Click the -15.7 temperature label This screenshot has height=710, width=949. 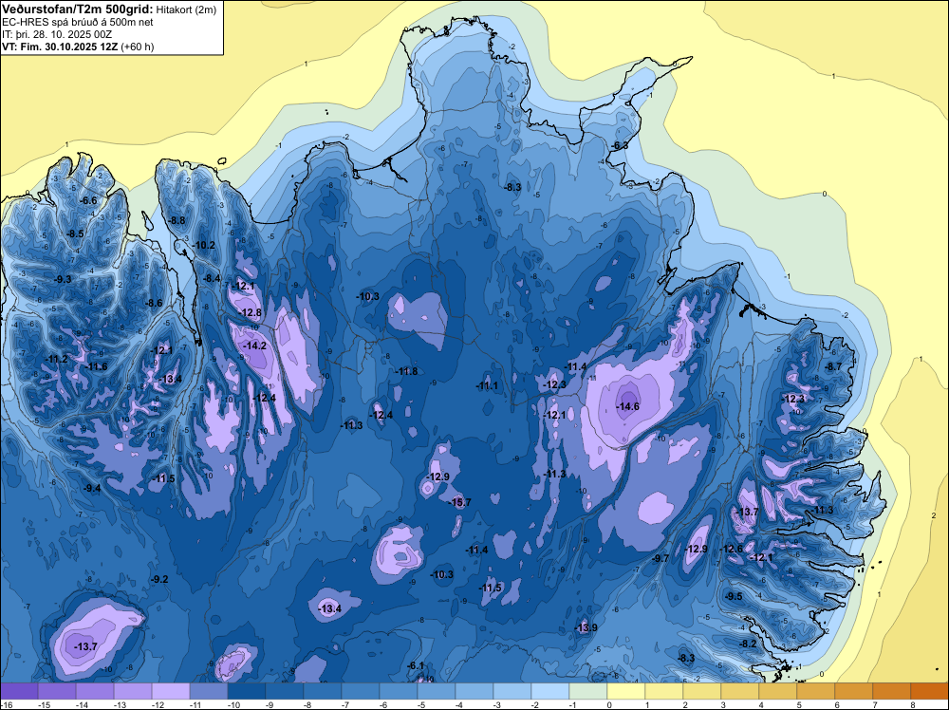click(x=460, y=502)
